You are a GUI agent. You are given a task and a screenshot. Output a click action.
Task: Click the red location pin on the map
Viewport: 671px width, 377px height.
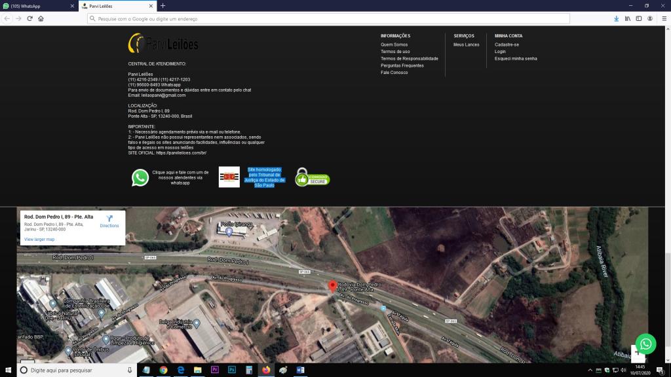click(333, 286)
